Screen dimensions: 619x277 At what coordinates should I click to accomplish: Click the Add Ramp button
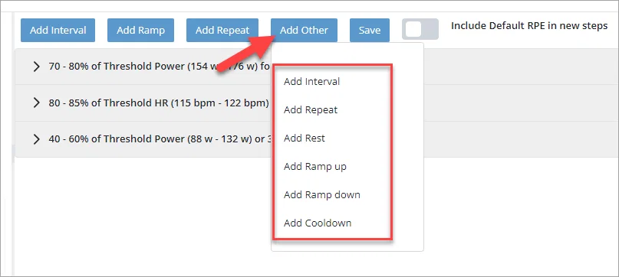click(x=140, y=31)
